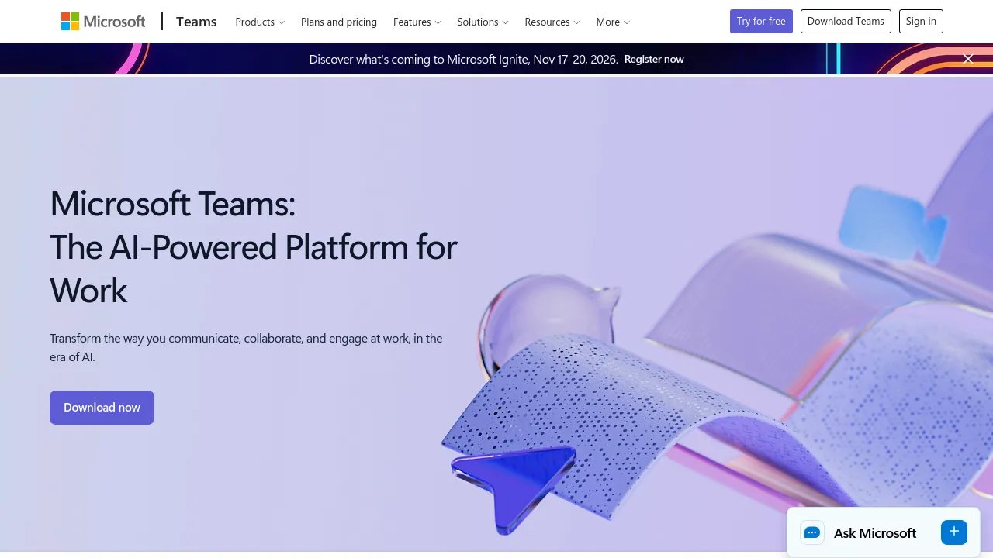
Task: Click the Microsoft Ignite announcement text
Action: click(x=464, y=60)
